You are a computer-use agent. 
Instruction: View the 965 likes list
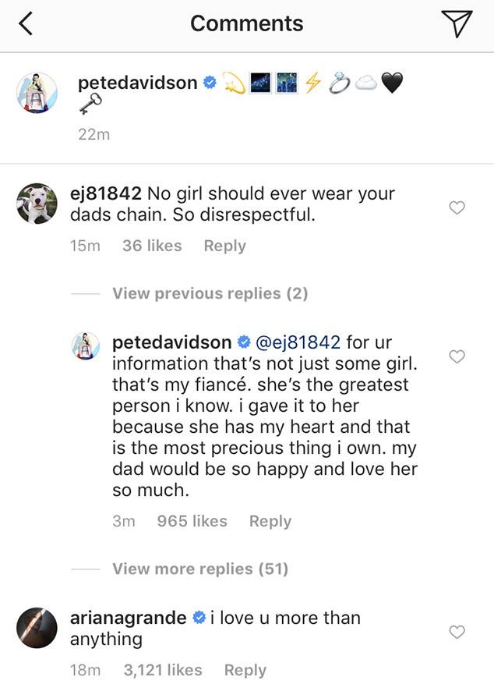192,521
